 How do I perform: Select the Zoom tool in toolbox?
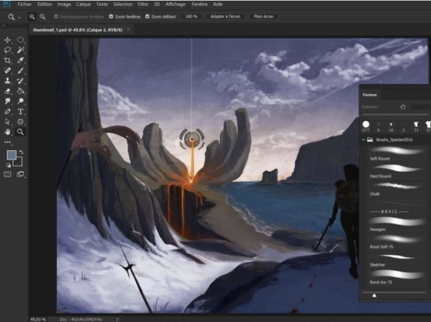(20, 132)
